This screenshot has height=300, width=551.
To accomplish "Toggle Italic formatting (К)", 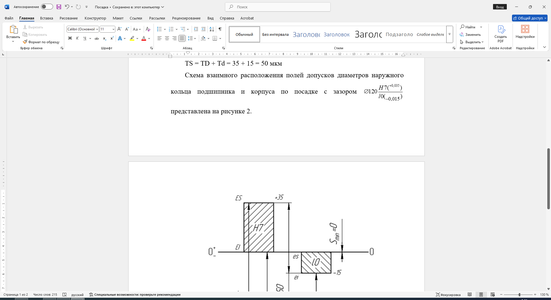I will (x=77, y=38).
